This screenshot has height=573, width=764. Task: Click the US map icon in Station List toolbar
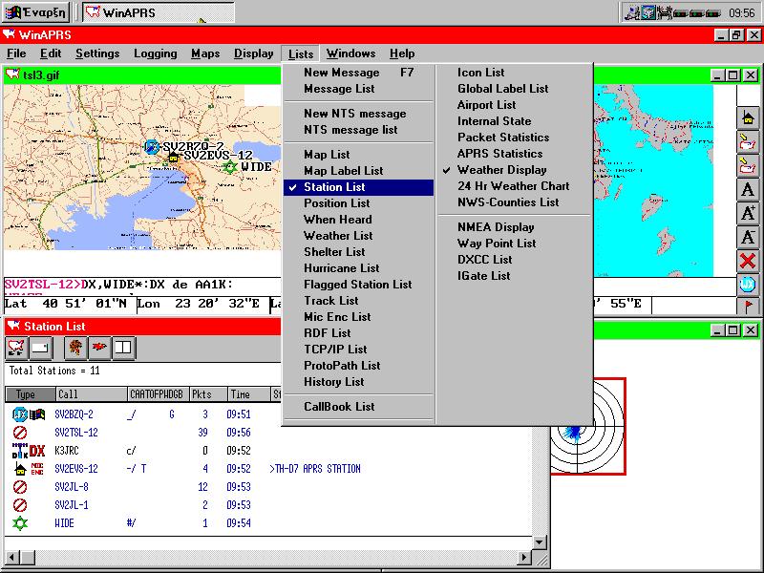[16, 348]
